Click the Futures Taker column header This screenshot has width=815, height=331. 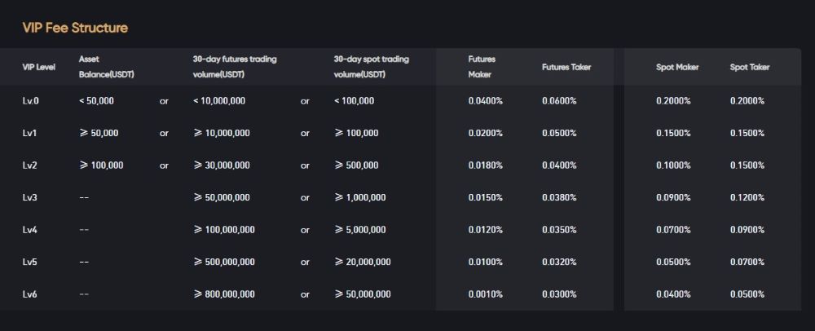tap(566, 67)
